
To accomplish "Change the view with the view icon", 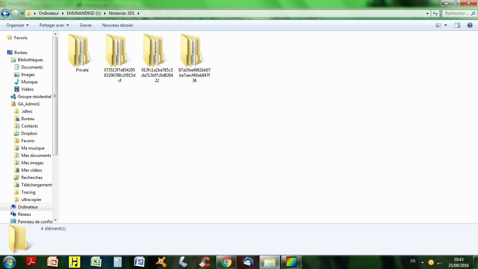I will 438,25.
